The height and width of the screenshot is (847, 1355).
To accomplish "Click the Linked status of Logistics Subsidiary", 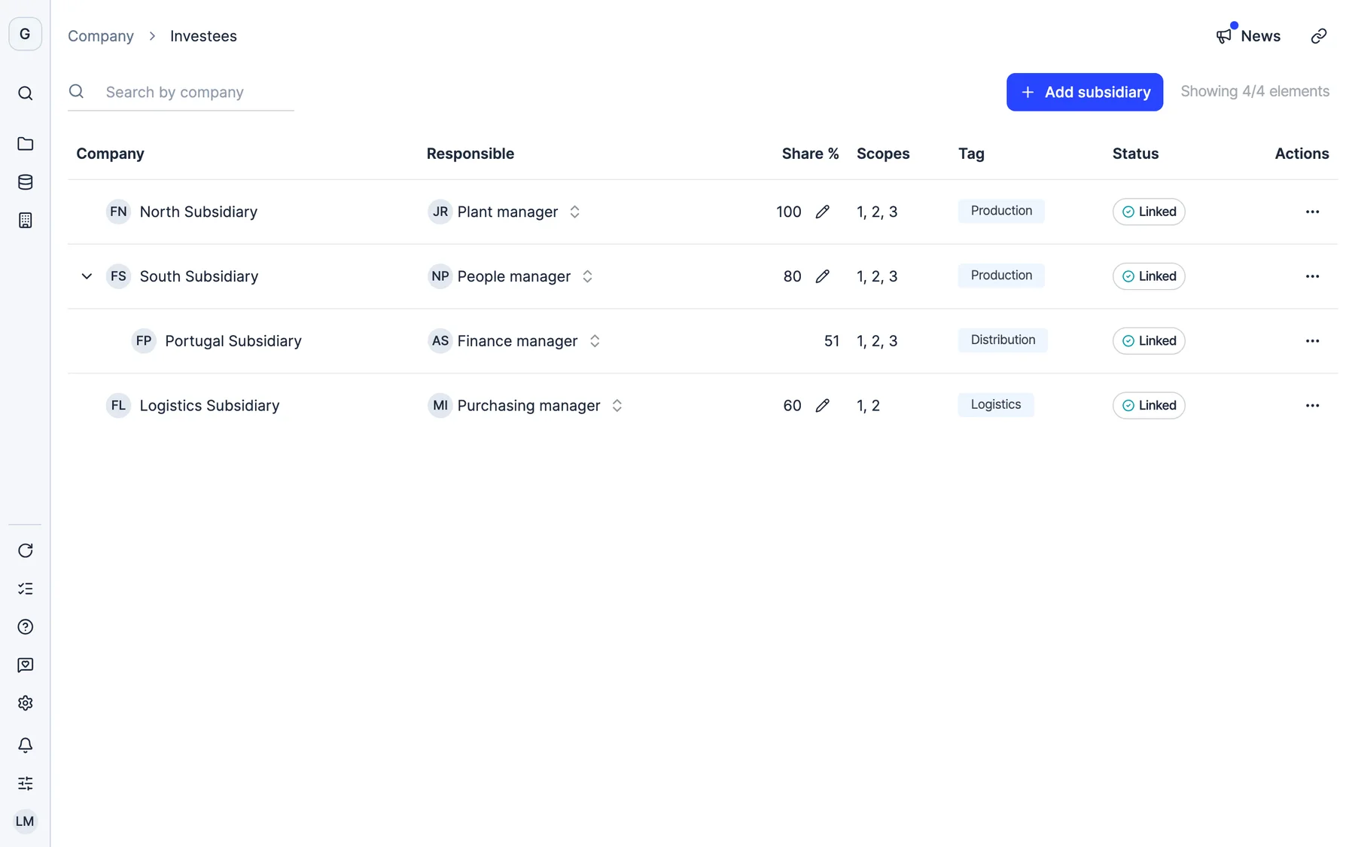I will coord(1149,406).
